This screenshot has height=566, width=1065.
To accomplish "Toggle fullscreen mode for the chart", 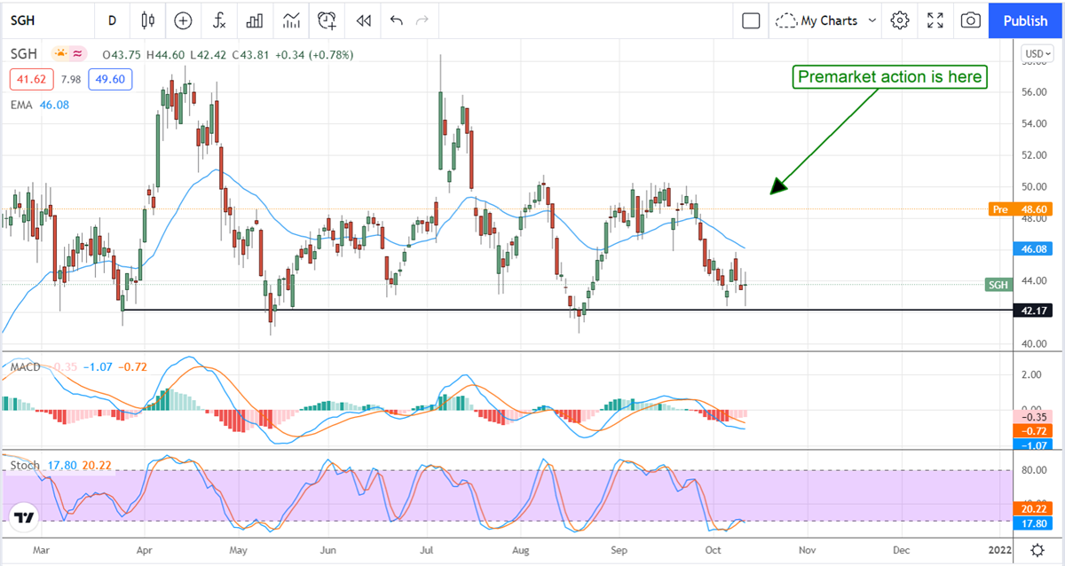I will click(935, 20).
